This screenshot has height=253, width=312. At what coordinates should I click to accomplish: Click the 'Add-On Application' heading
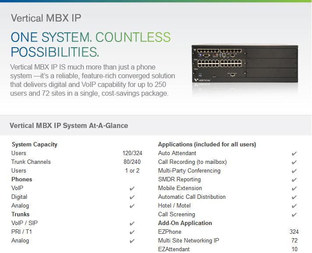(x=185, y=223)
